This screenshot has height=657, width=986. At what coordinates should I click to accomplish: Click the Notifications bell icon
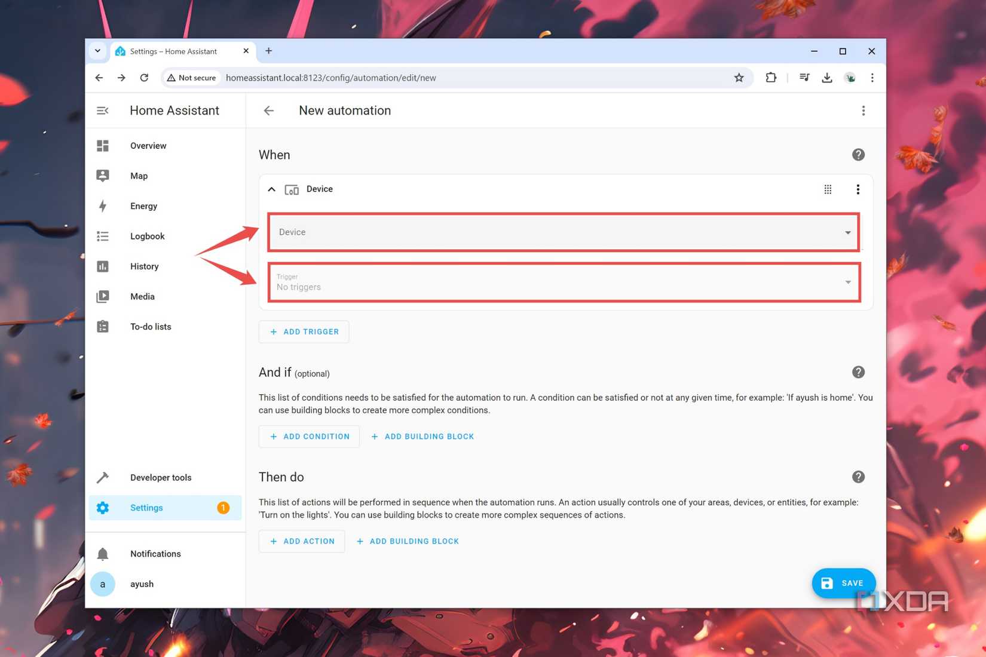[x=103, y=554]
